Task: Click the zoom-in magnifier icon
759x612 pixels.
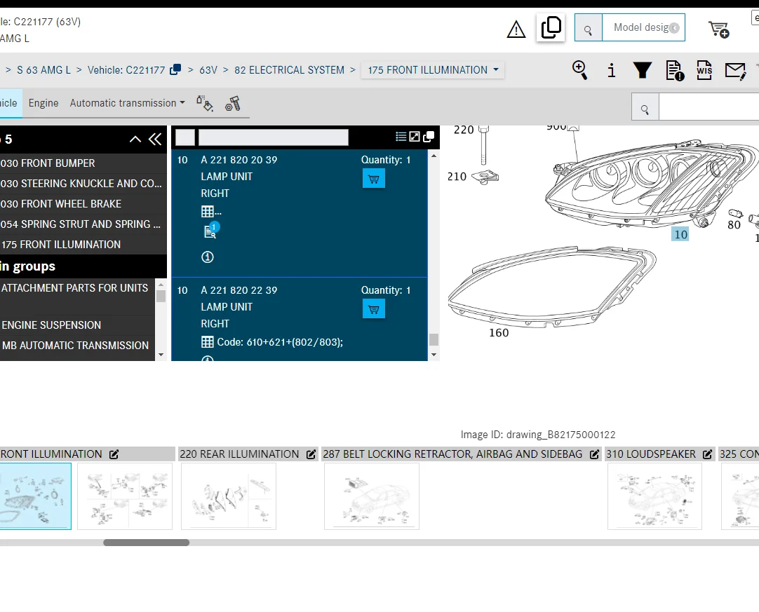Action: point(579,70)
